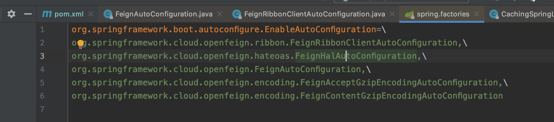Image resolution: width=554 pixels, height=122 pixels.
Task: Place cursor on empty line 7
Action: tap(286, 109)
